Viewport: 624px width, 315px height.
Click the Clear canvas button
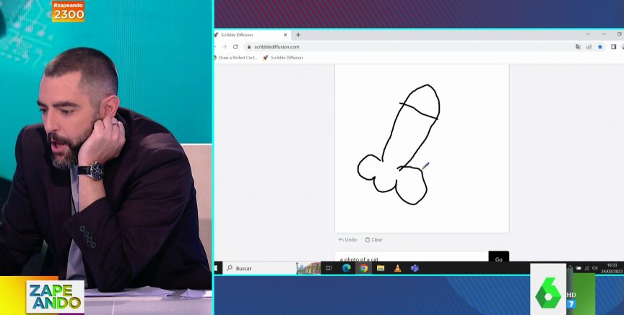pyautogui.click(x=373, y=240)
